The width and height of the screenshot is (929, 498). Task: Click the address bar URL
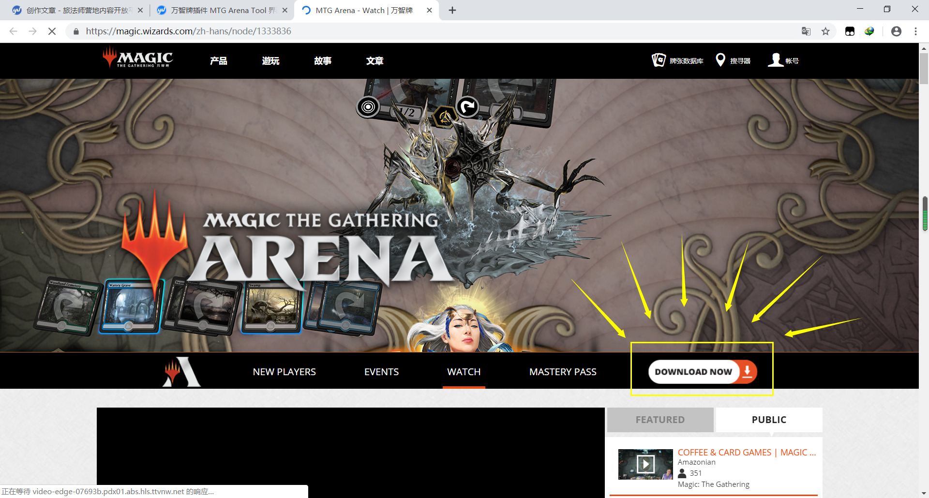pyautogui.click(x=189, y=31)
